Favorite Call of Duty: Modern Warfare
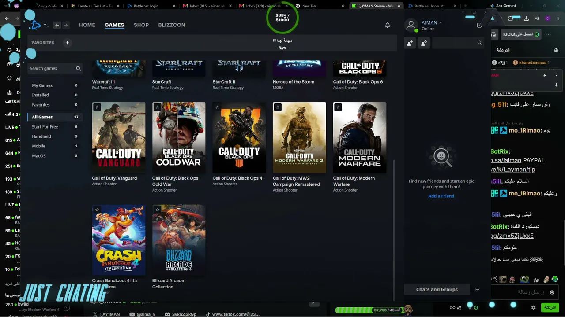This screenshot has width=565, height=317. pyautogui.click(x=338, y=107)
